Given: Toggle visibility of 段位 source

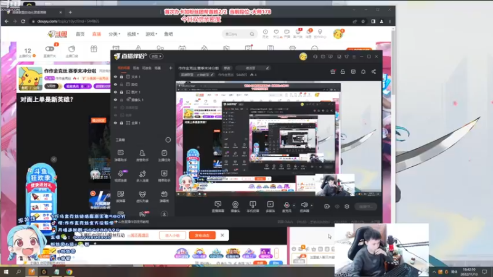Looking at the screenshot, I should (115, 84).
